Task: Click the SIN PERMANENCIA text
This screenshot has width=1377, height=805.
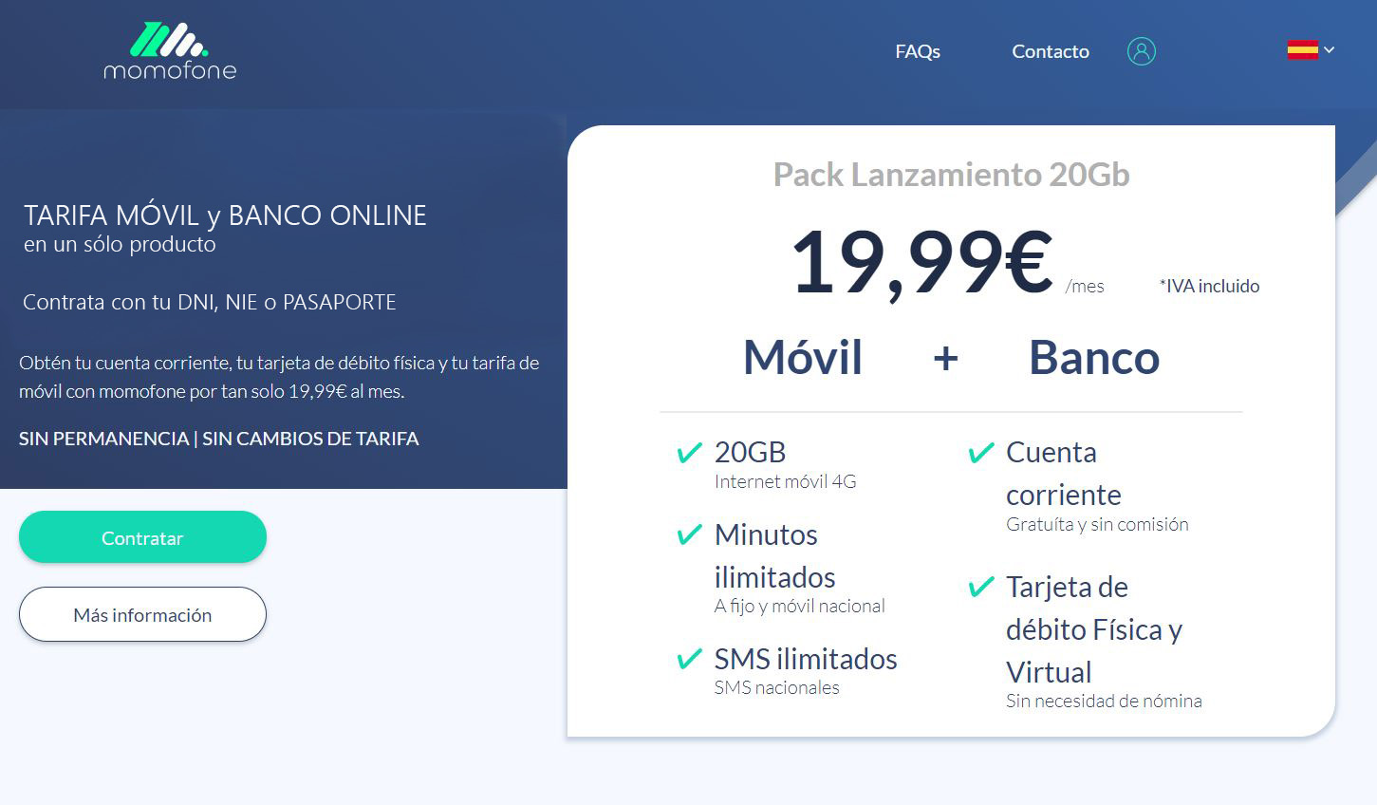Action: (x=104, y=439)
